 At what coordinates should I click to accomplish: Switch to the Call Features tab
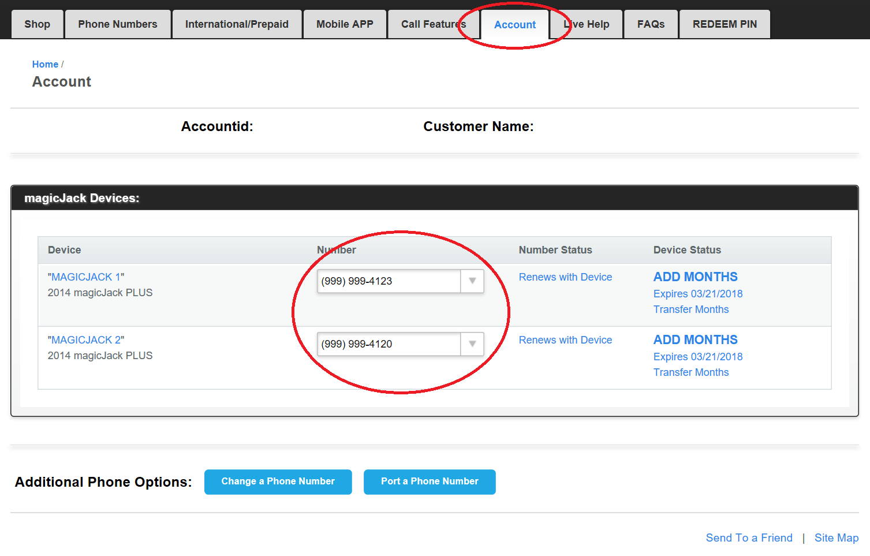click(x=434, y=24)
